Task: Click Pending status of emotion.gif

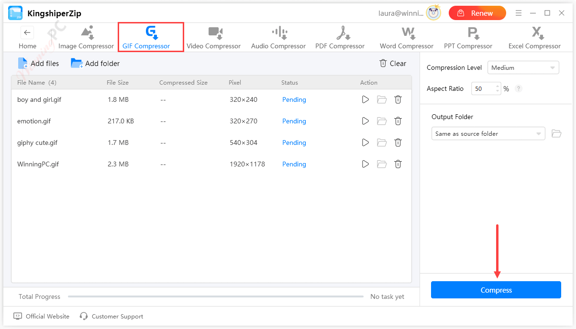Action: 294,121
